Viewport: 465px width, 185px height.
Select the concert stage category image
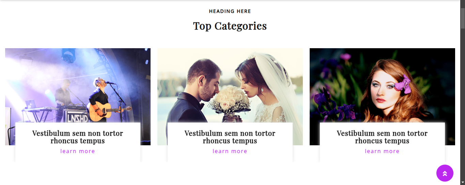coord(78,85)
